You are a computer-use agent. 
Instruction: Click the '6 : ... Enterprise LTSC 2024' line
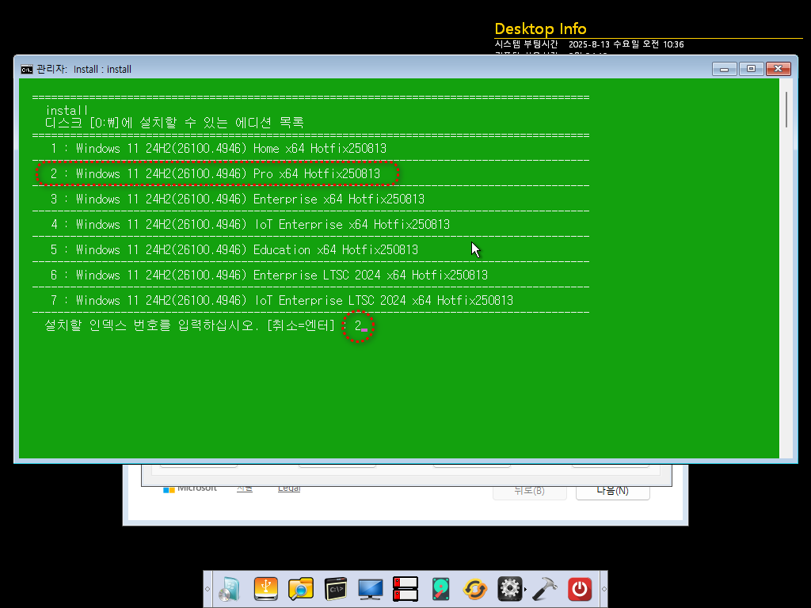coord(269,275)
